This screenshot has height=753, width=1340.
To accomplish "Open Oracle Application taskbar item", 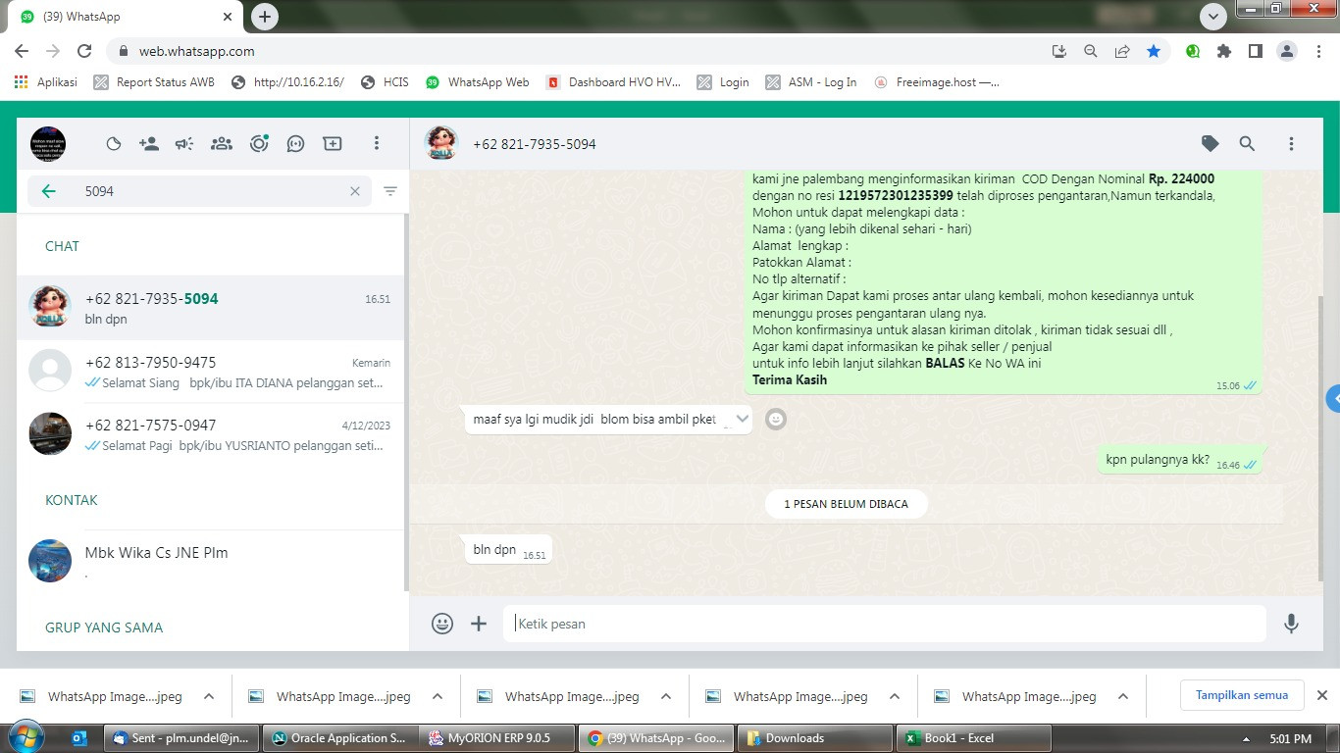I will pos(339,738).
